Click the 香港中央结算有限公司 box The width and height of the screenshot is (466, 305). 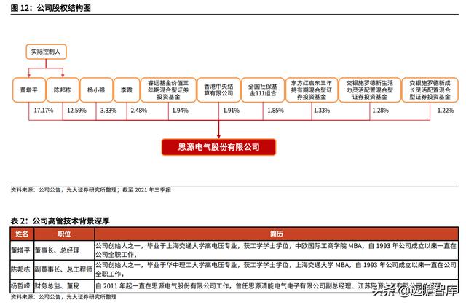218,90
